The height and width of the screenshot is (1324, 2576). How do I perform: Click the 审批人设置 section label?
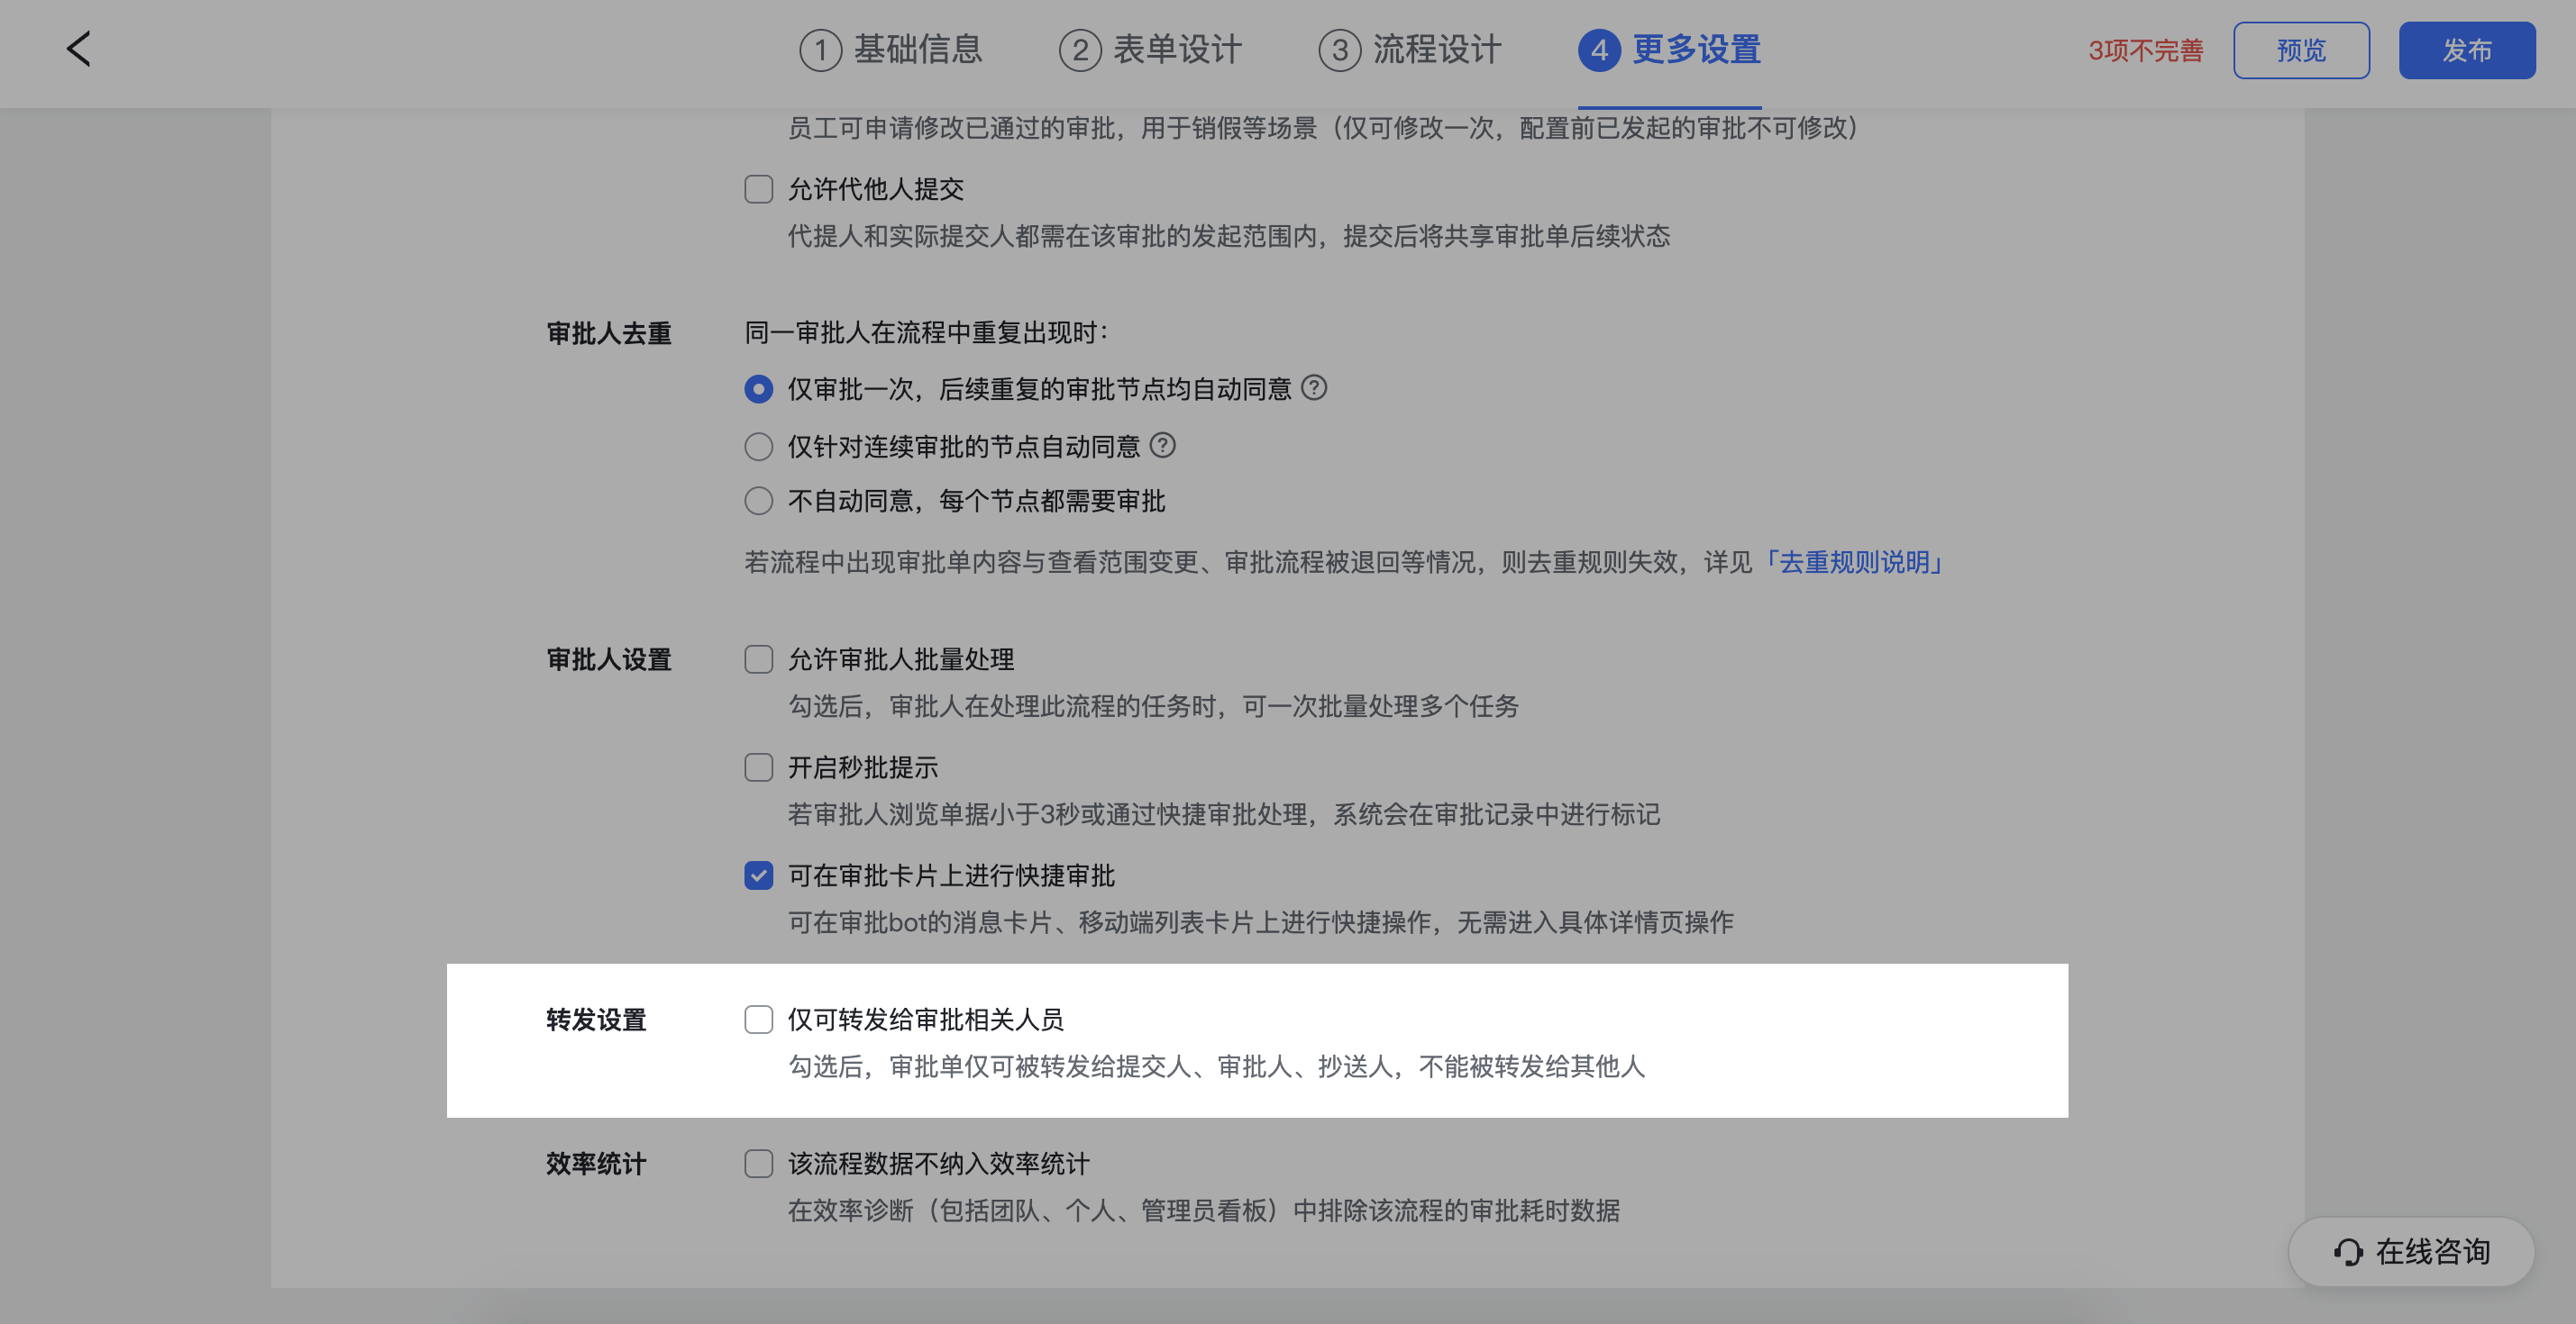click(x=609, y=659)
